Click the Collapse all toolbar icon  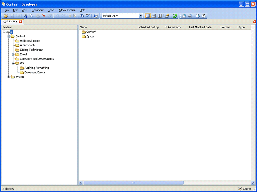pos(75,16)
